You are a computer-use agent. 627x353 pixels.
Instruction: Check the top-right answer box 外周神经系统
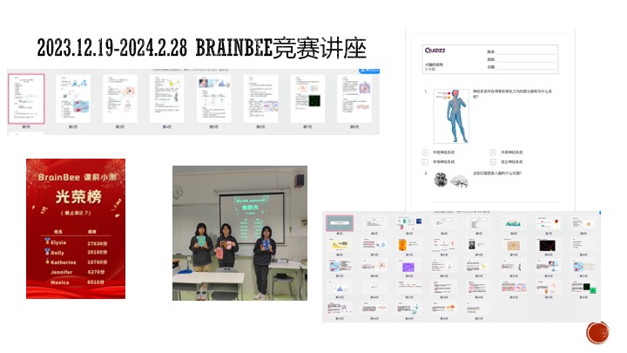[493, 152]
